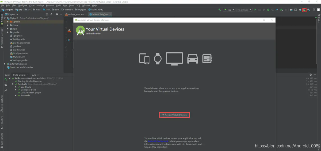Click the example breadcrumb segment
321x151 pixels.
tap(67, 10)
